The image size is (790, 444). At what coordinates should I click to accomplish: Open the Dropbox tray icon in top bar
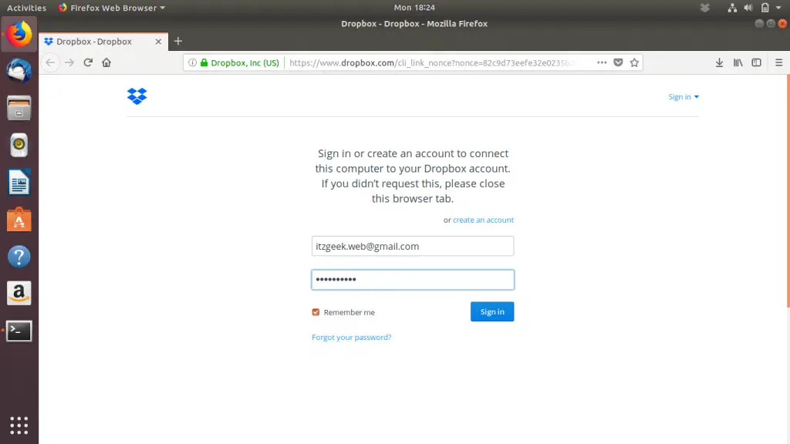pos(705,8)
